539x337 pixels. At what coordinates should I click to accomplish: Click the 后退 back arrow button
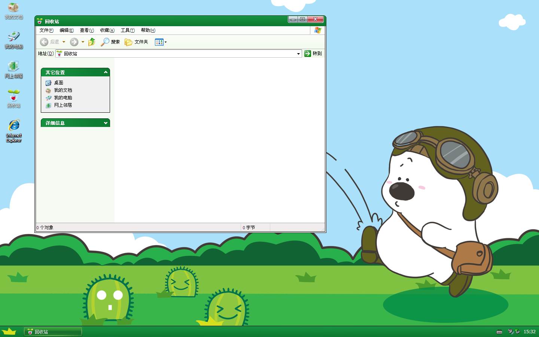pos(49,42)
